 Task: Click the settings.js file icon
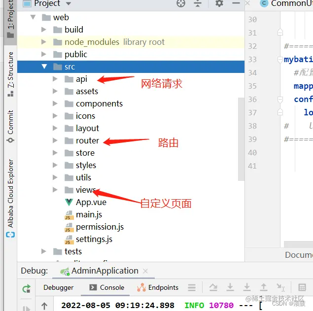tap(69, 240)
